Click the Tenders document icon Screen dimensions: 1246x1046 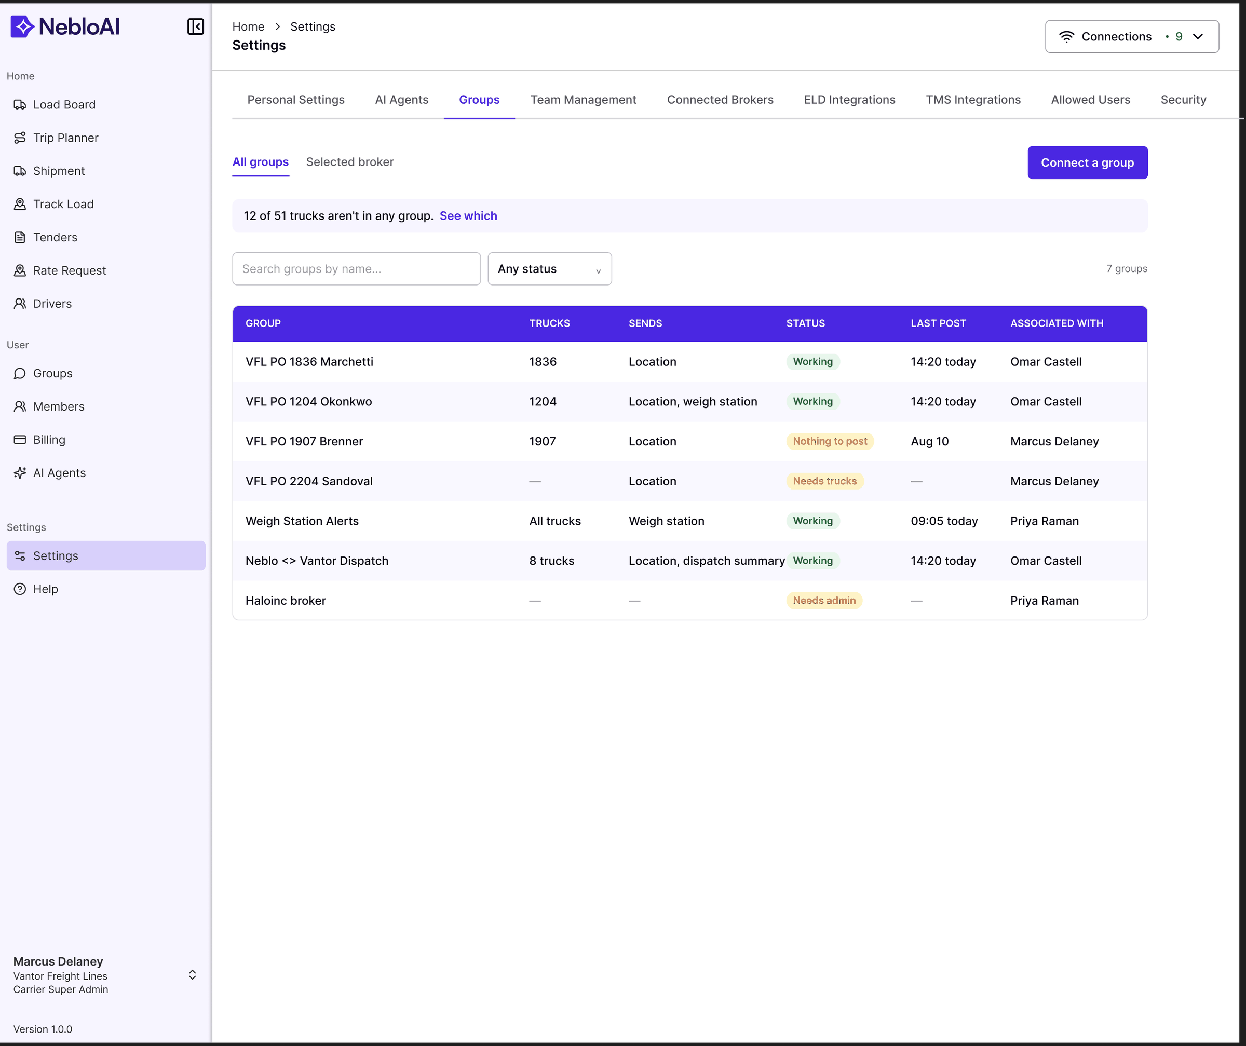pos(20,237)
